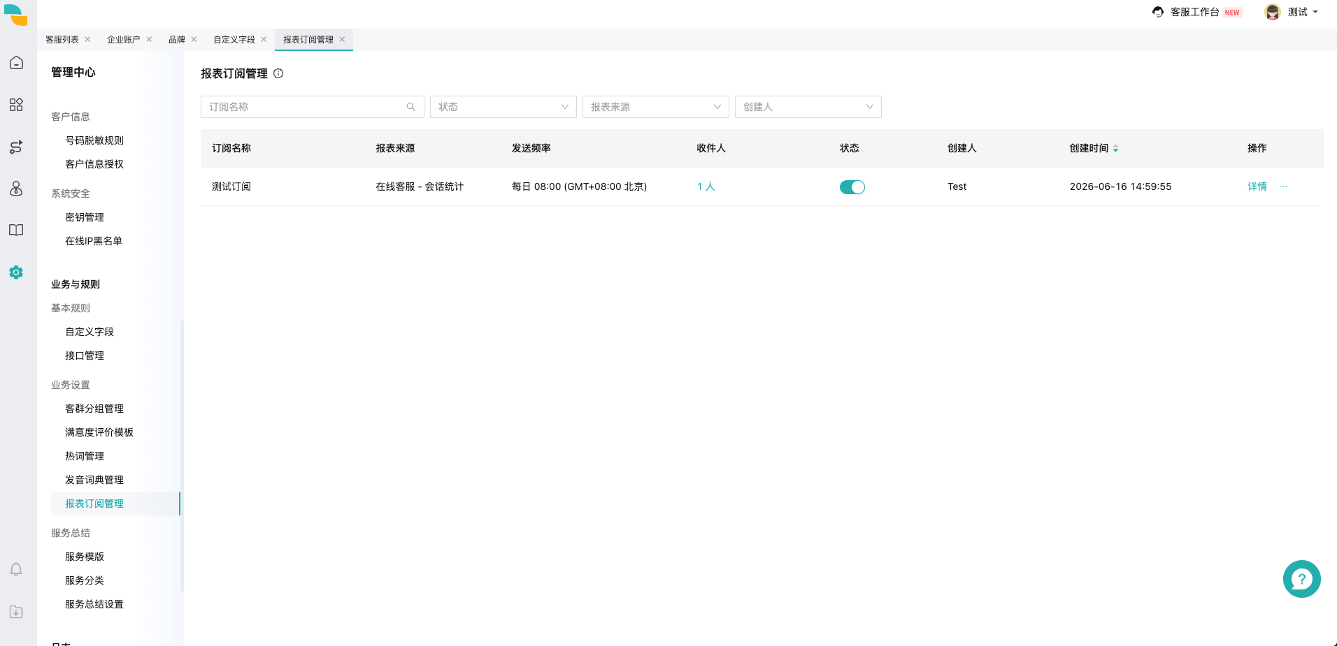The height and width of the screenshot is (646, 1337).
Task: Open 服务模版 in sidebar
Action: pos(85,557)
